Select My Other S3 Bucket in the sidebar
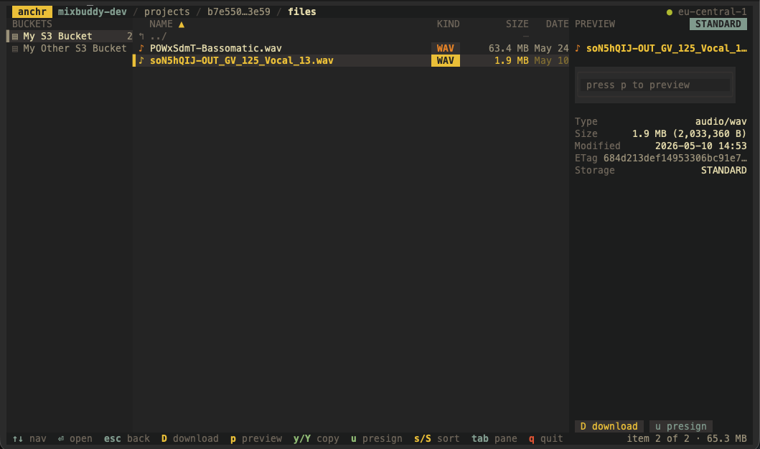The width and height of the screenshot is (760, 449). tap(70, 49)
